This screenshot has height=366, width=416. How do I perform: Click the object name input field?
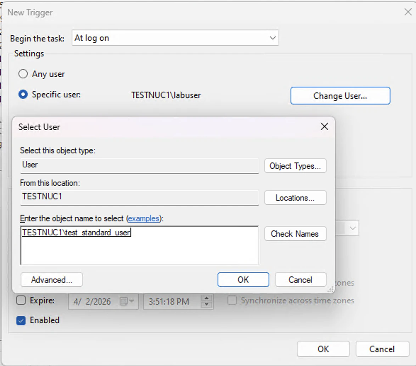140,244
